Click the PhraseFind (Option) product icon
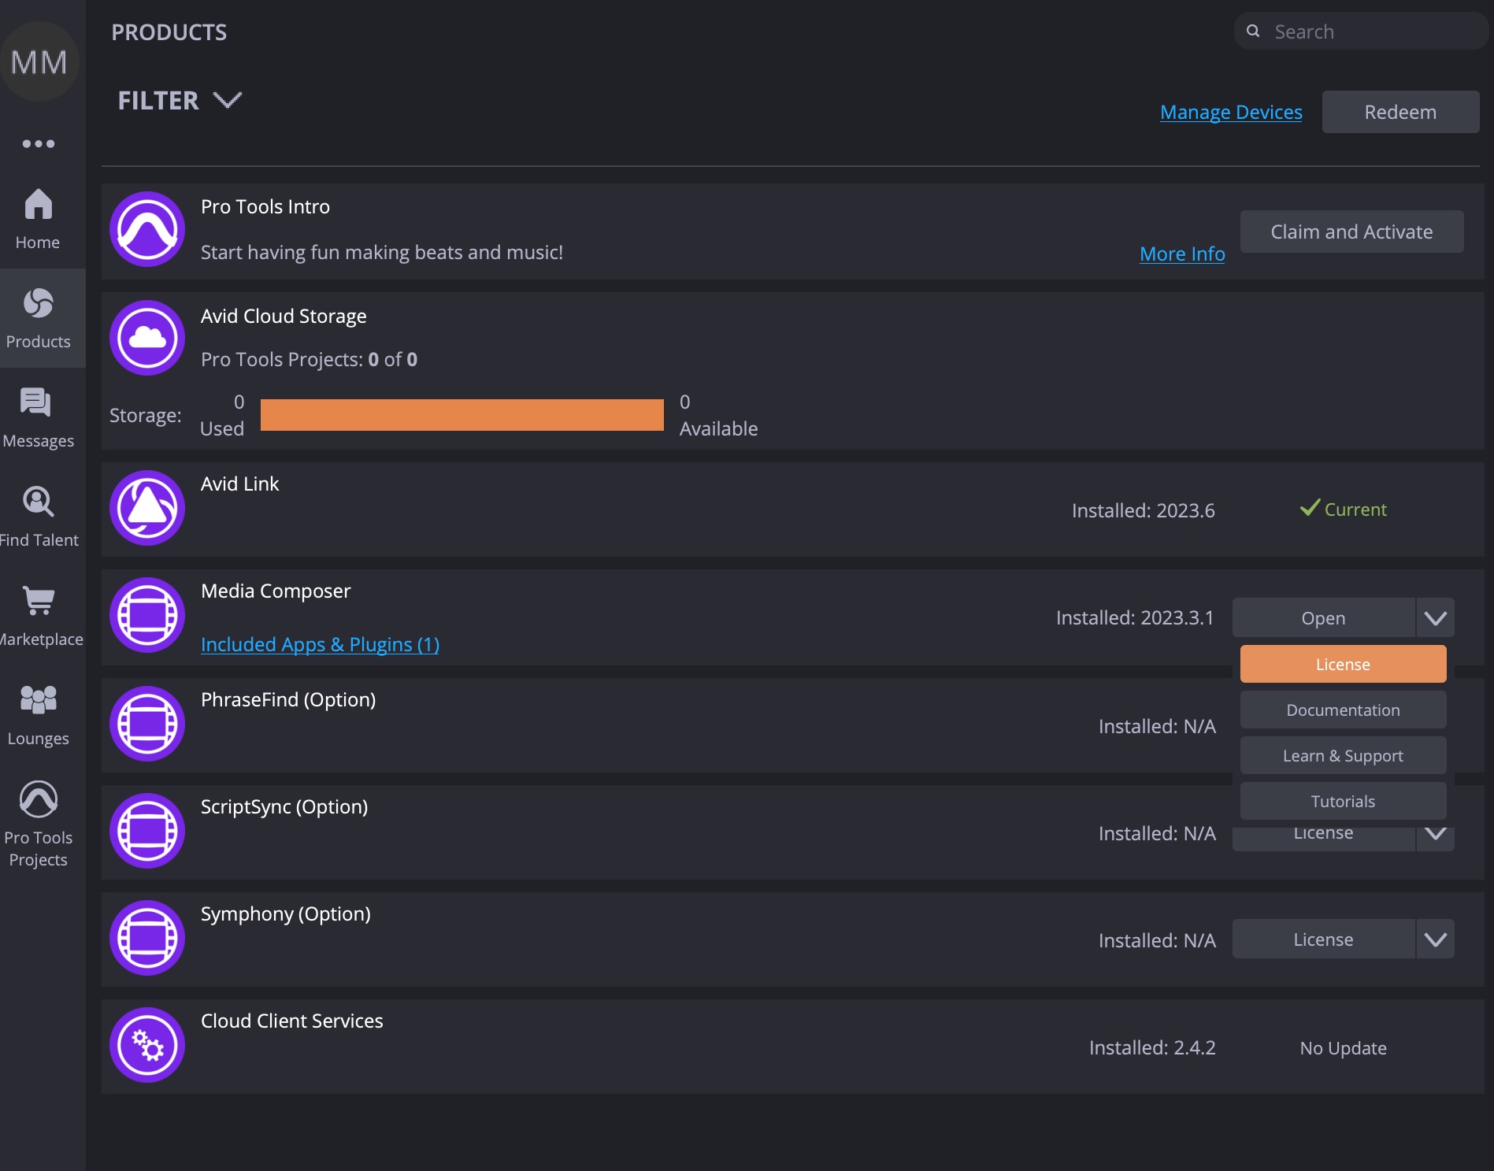This screenshot has height=1171, width=1494. (147, 724)
